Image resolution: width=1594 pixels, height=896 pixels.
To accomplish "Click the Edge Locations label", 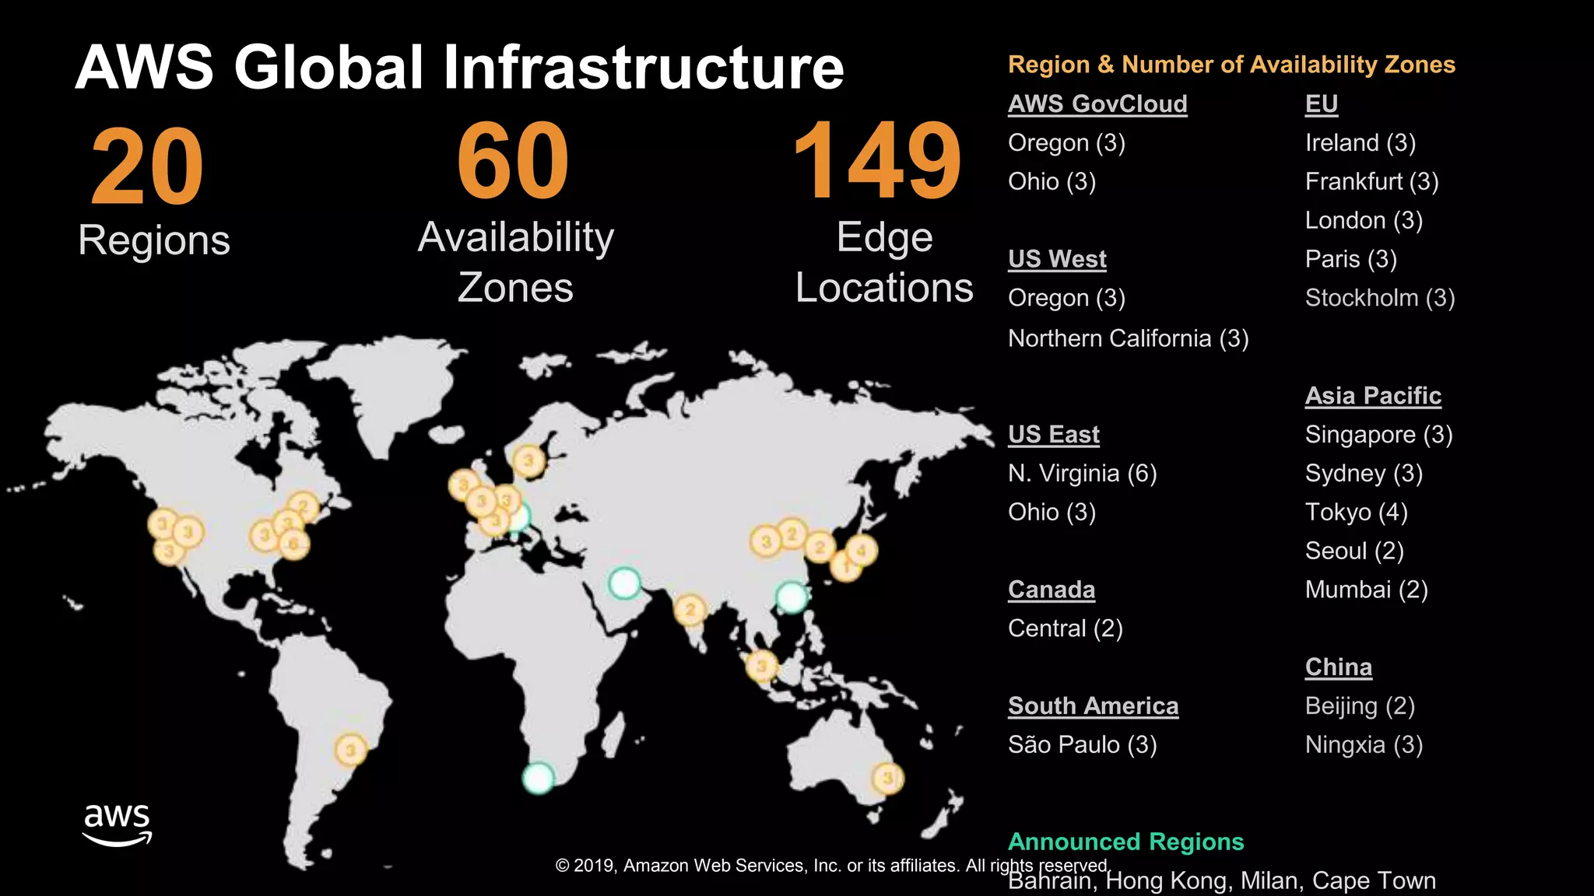I will coord(884,262).
